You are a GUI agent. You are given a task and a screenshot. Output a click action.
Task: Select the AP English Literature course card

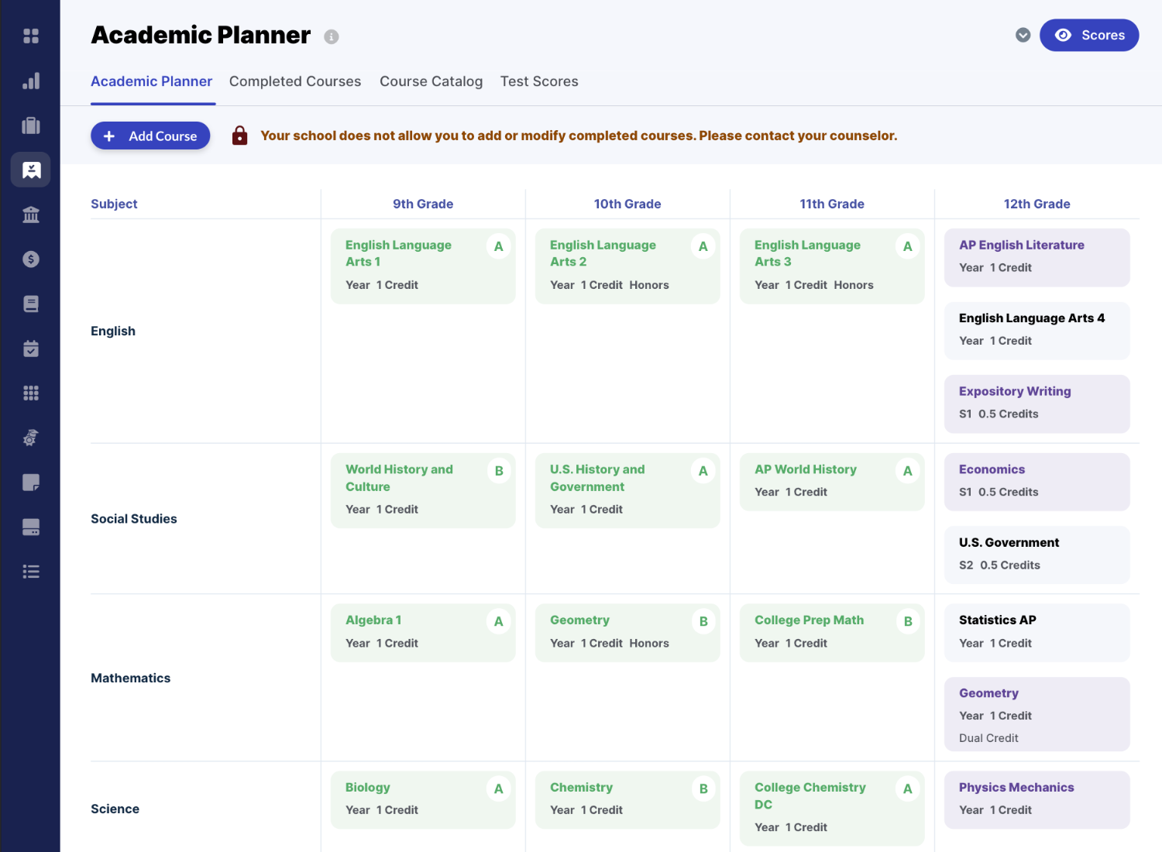coord(1037,256)
